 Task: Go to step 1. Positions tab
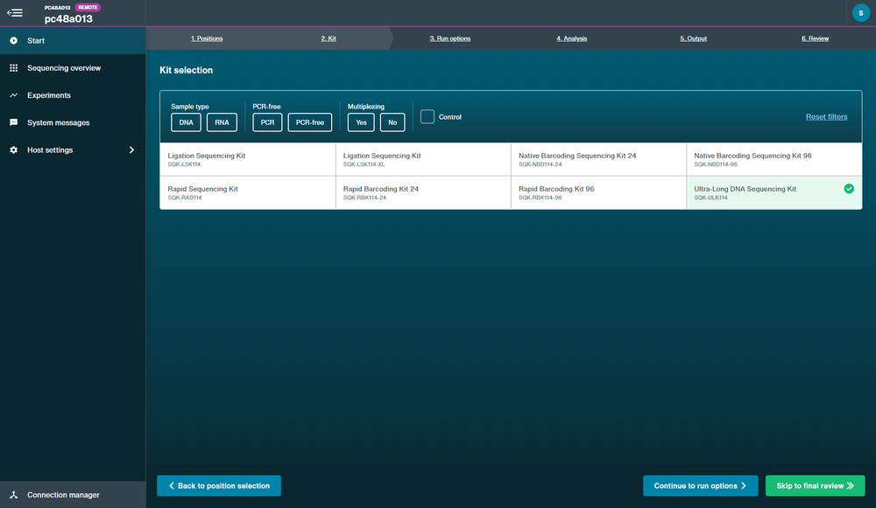(207, 38)
